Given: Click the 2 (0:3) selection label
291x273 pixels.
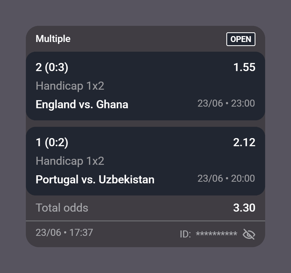Looking at the screenshot, I should pos(52,67).
